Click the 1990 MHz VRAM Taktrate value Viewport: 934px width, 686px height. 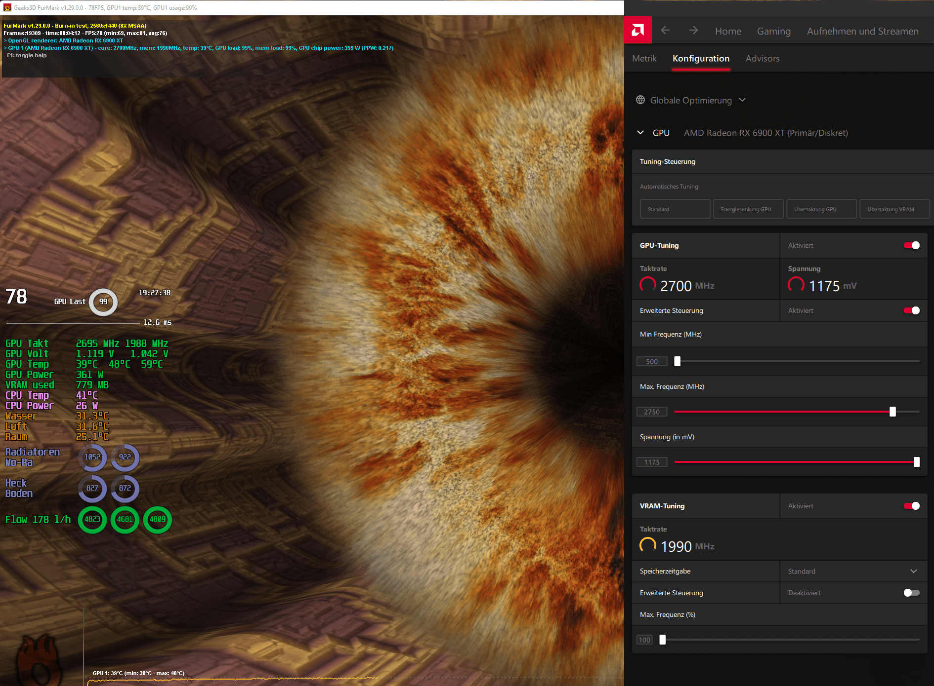[x=687, y=546]
